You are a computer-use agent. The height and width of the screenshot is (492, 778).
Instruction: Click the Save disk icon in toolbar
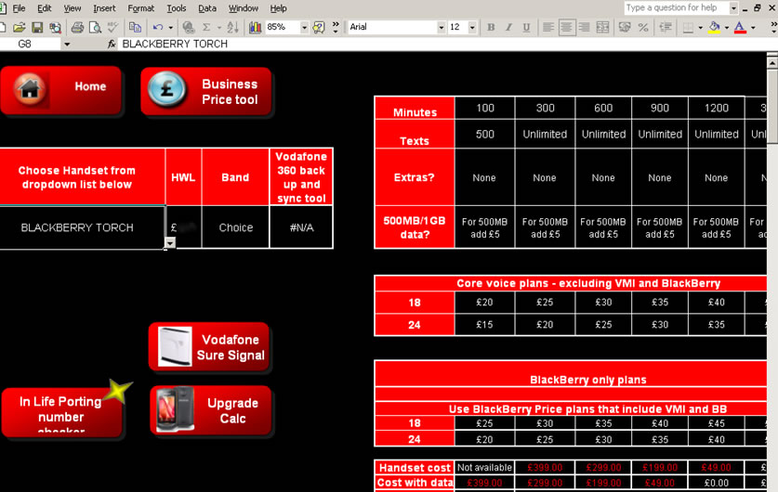(x=37, y=28)
